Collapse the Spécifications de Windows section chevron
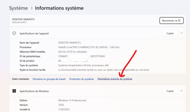Image resolution: width=190 pixels, height=112 pixels. point(182,91)
